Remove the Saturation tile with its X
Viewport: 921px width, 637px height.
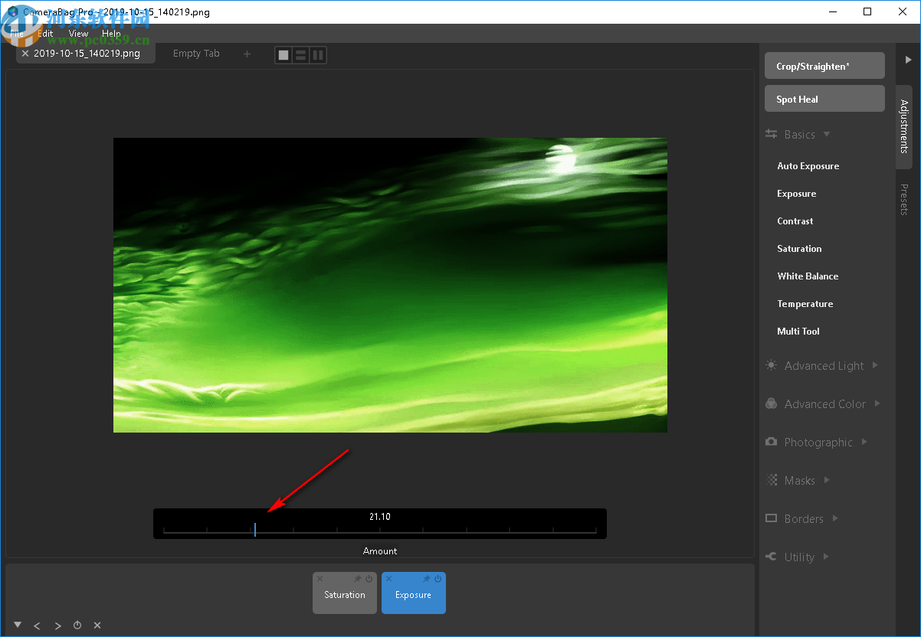[320, 579]
